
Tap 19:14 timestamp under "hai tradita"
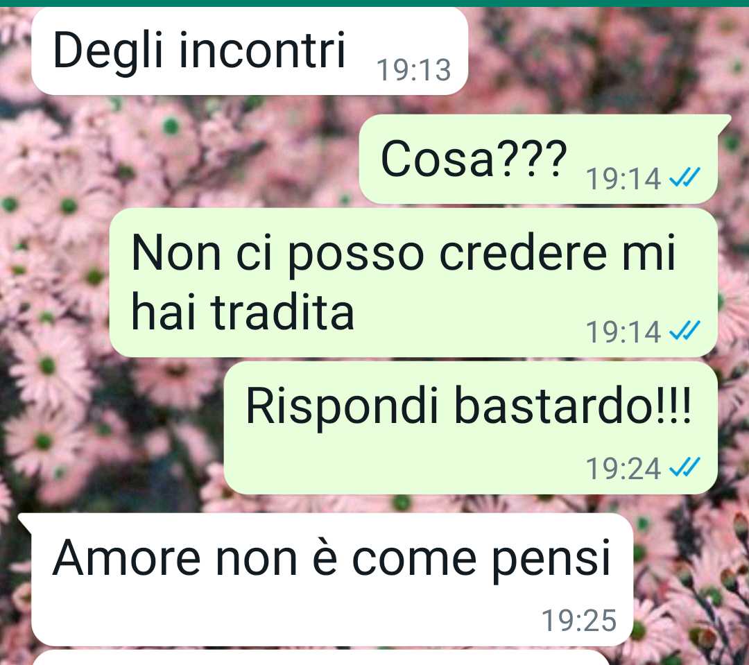[x=623, y=331]
